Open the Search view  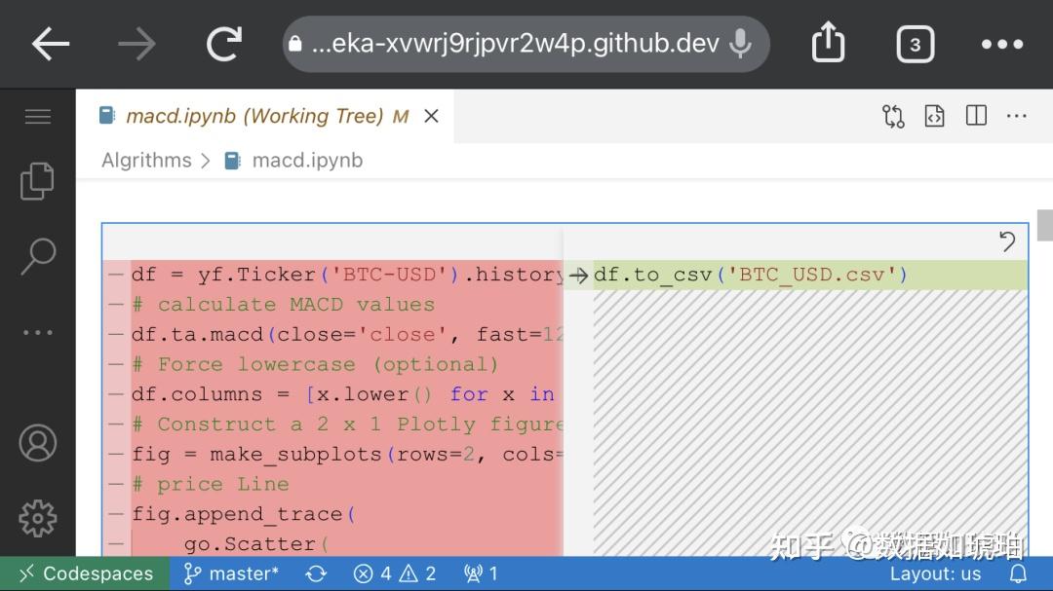pos(38,256)
